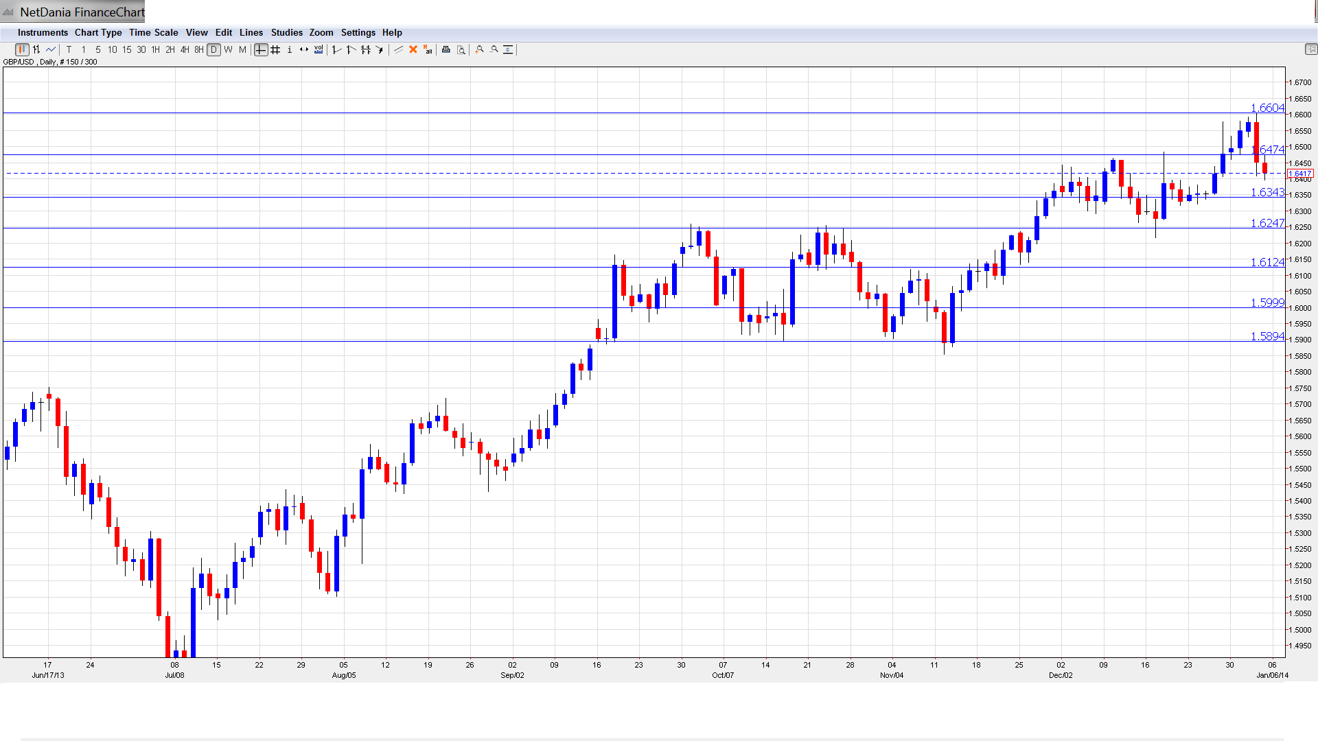Click the info (i) icon
Screen dimensions: 1318x741
click(290, 49)
